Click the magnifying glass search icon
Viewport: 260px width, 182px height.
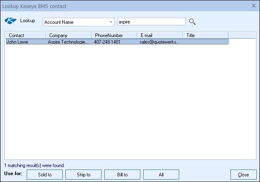(x=192, y=22)
